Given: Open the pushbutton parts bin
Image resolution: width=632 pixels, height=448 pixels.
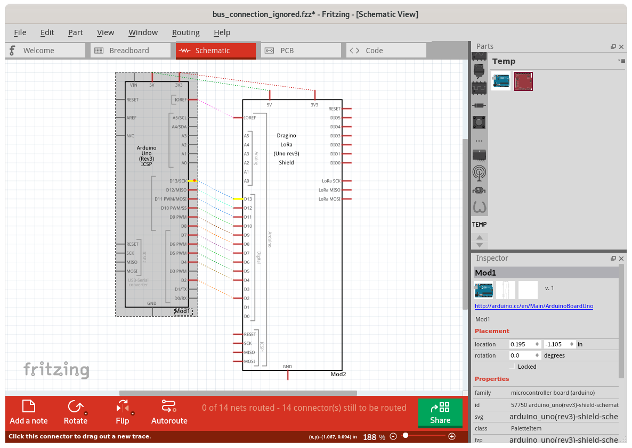Looking at the screenshot, I should [479, 122].
